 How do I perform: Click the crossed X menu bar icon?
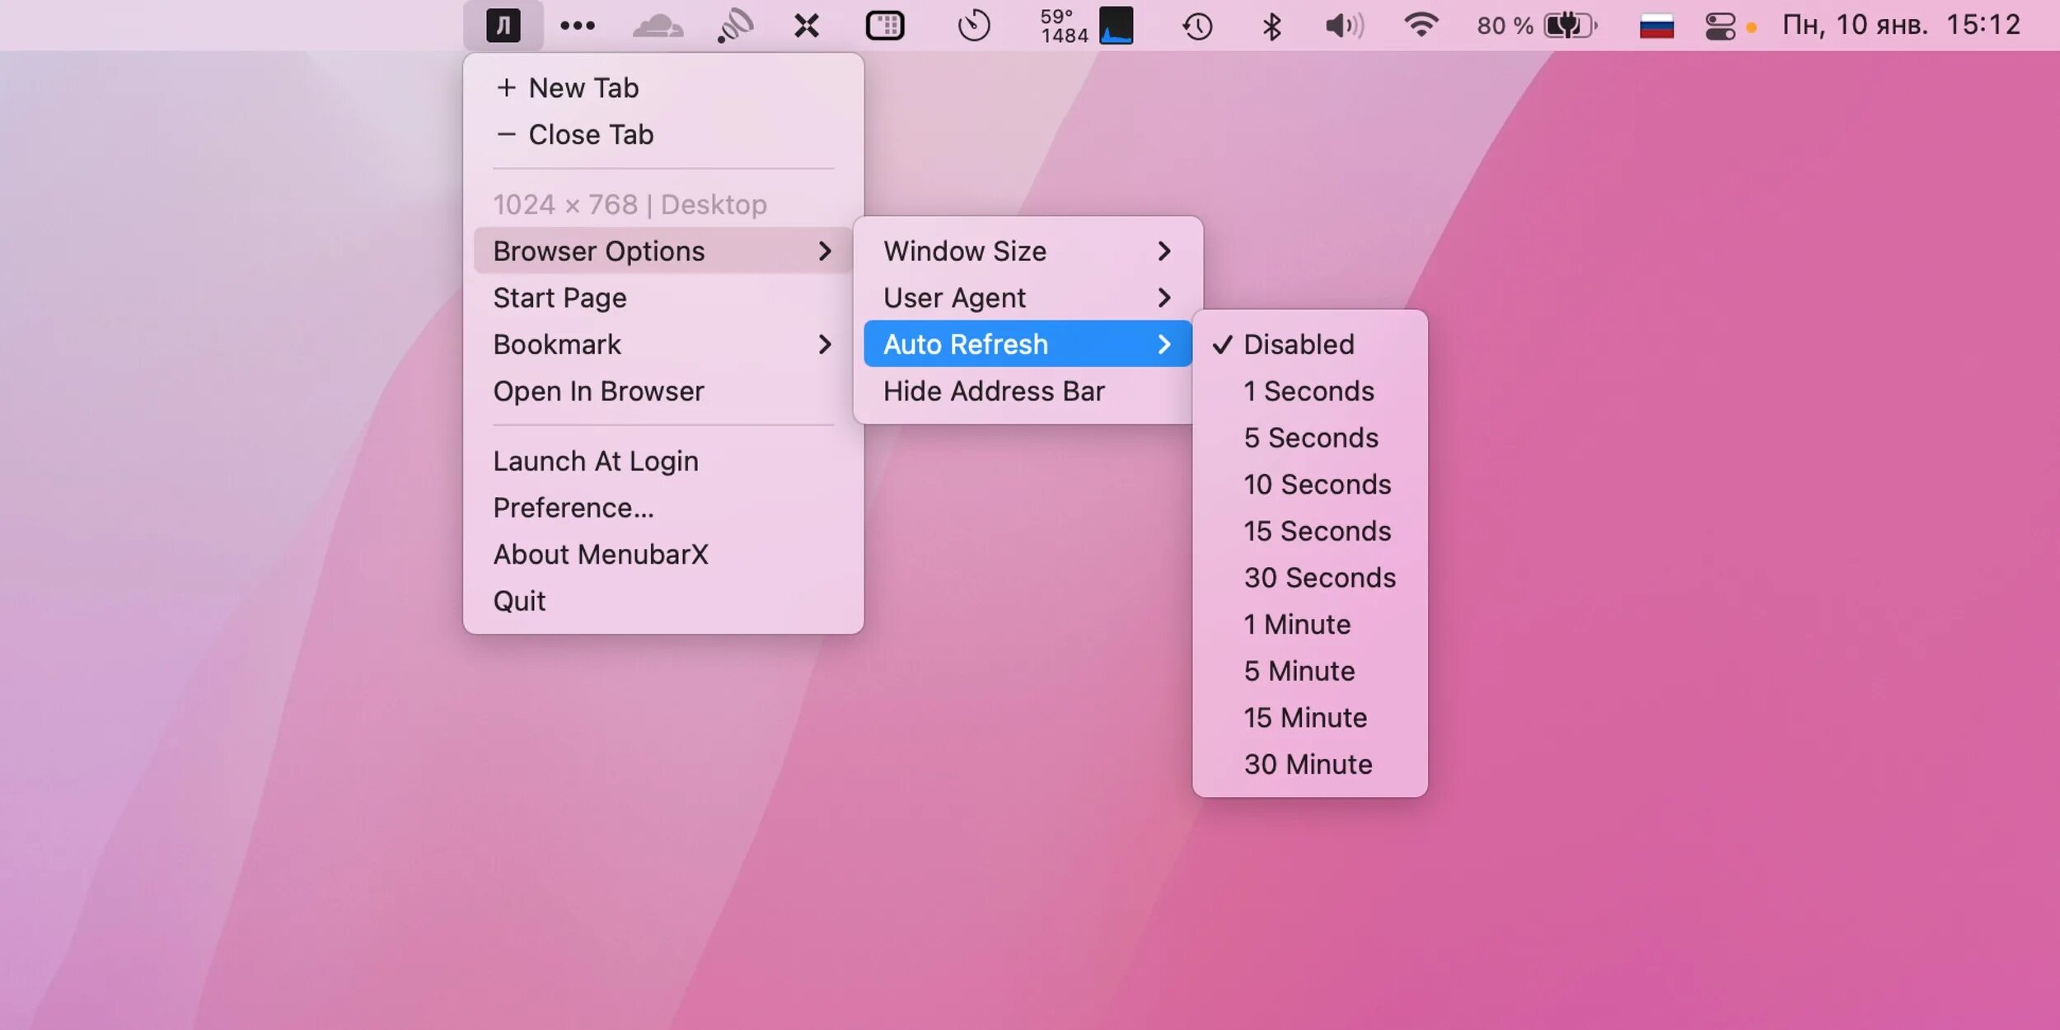(806, 26)
